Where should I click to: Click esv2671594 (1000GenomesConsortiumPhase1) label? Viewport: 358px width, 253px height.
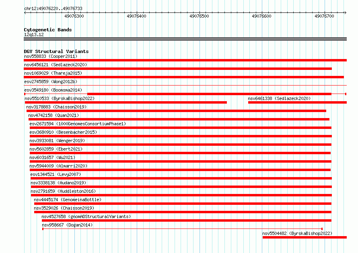click(x=78, y=124)
